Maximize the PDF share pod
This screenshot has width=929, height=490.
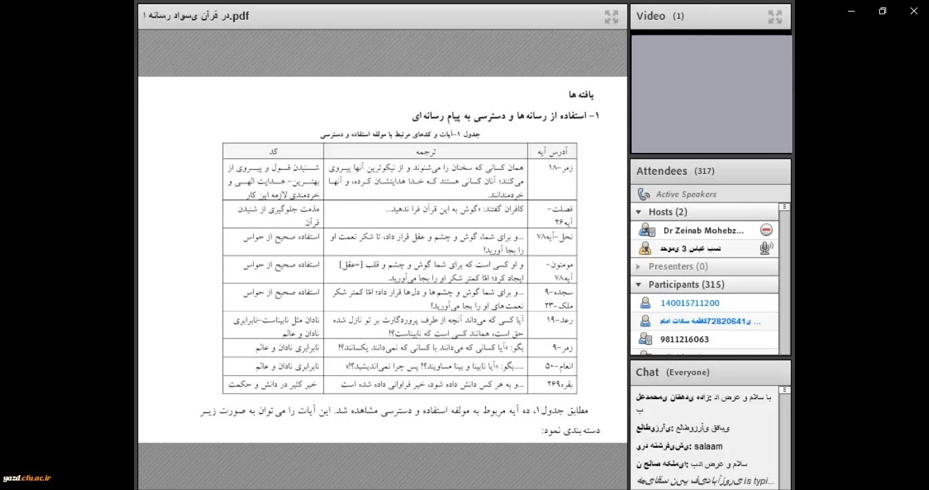pyautogui.click(x=611, y=16)
